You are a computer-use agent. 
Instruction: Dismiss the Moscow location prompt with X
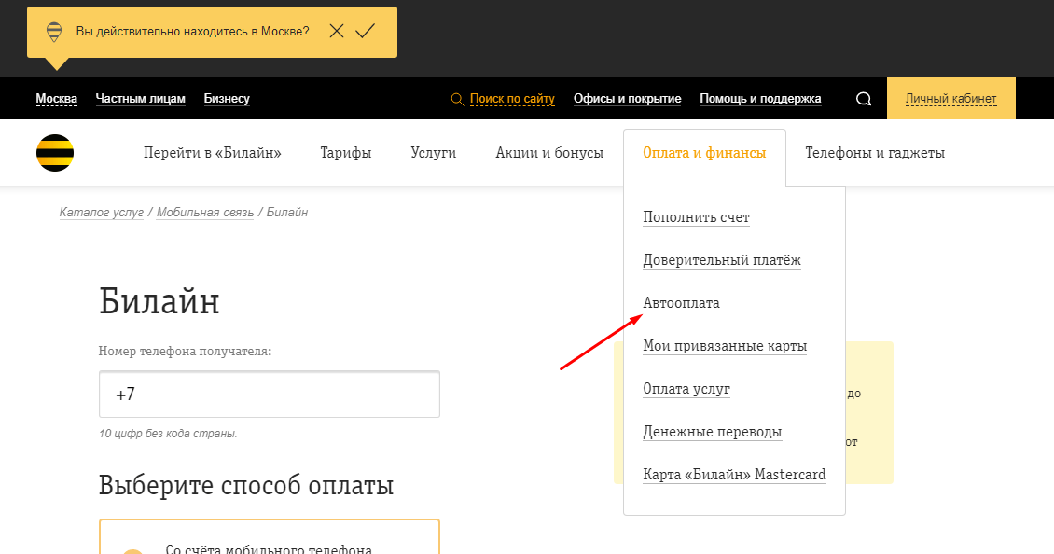(337, 31)
